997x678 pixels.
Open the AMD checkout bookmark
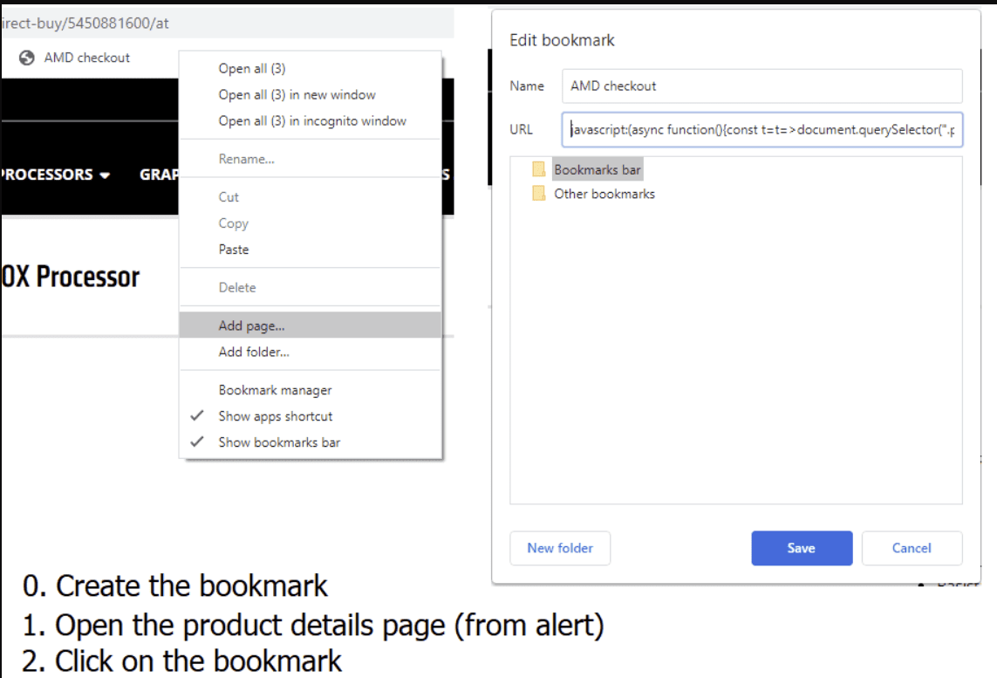[74, 58]
